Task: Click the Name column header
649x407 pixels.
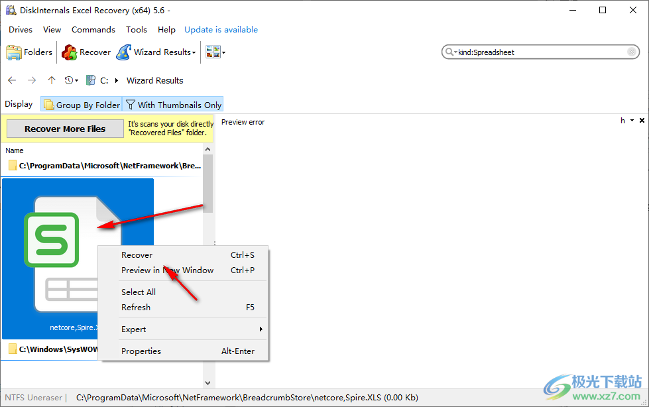Action: coord(15,150)
